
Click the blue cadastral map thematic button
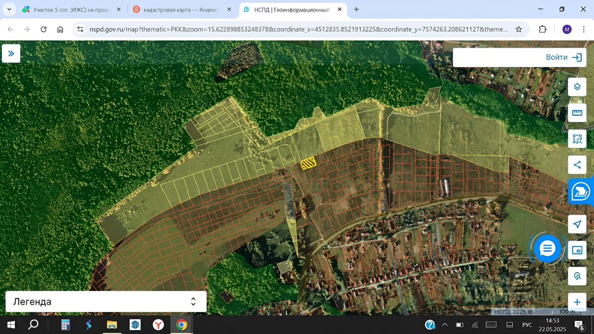581,192
